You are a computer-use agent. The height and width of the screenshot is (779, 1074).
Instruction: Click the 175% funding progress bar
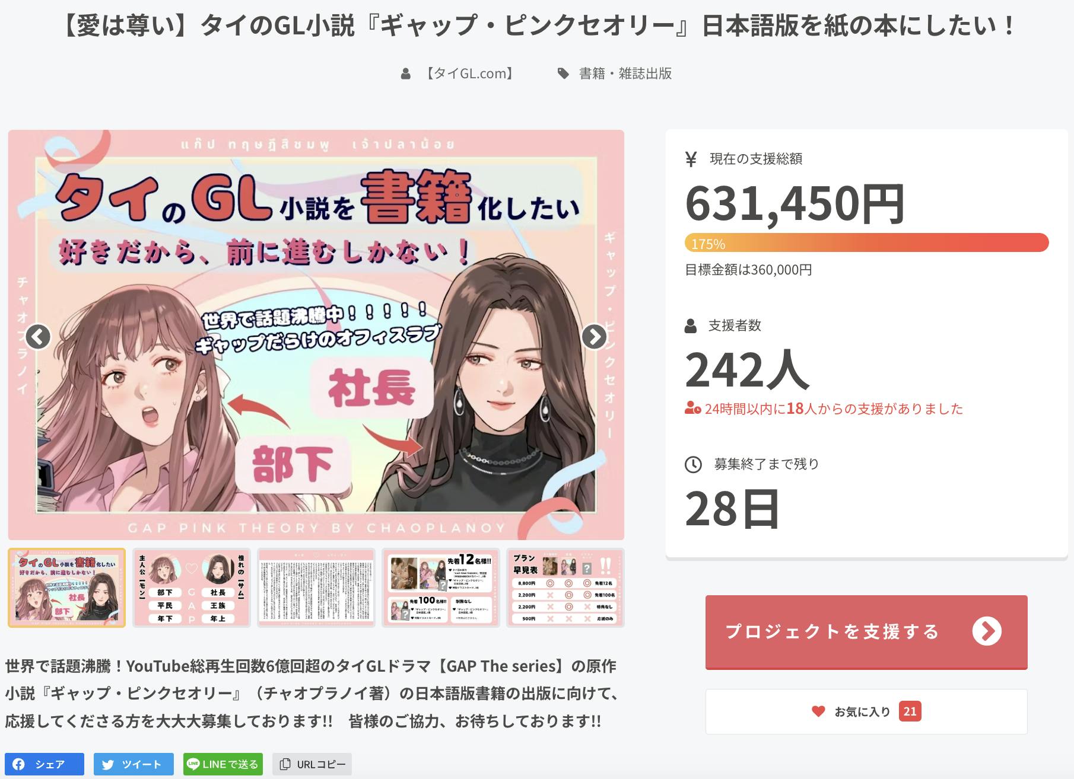[866, 243]
